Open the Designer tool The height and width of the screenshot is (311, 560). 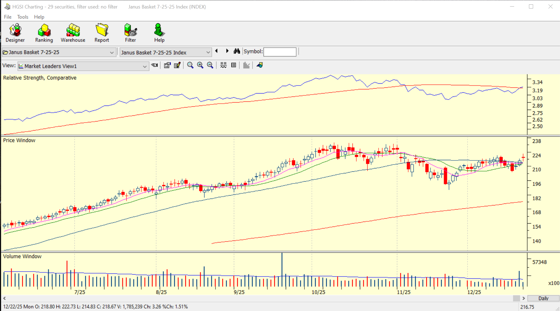tap(15, 33)
